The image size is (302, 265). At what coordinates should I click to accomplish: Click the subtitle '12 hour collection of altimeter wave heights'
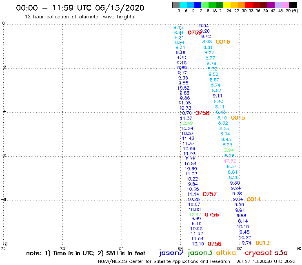click(x=79, y=17)
